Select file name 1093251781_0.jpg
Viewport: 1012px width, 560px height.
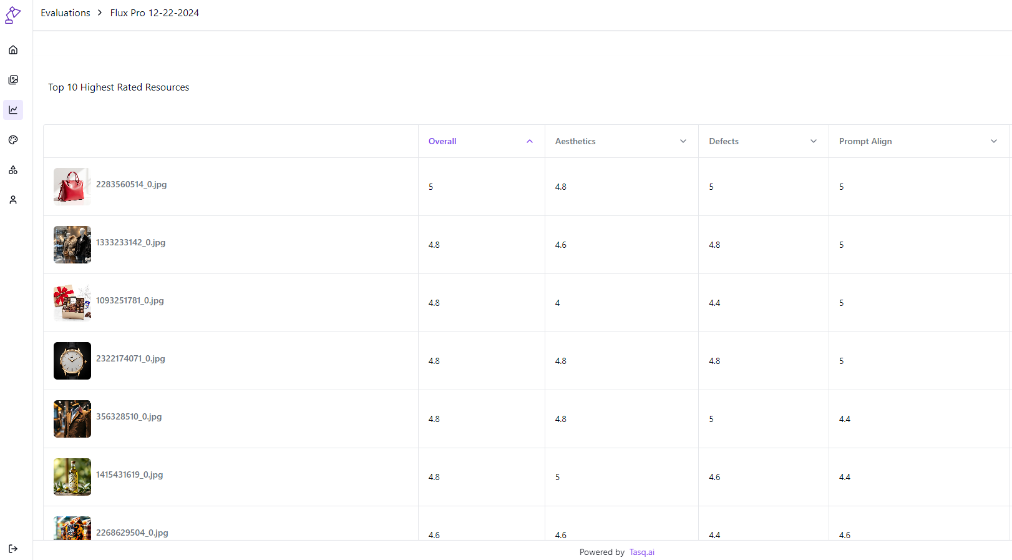coord(130,300)
